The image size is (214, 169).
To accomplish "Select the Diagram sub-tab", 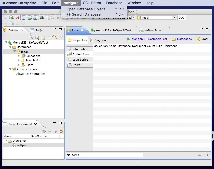I will (x=98, y=40).
